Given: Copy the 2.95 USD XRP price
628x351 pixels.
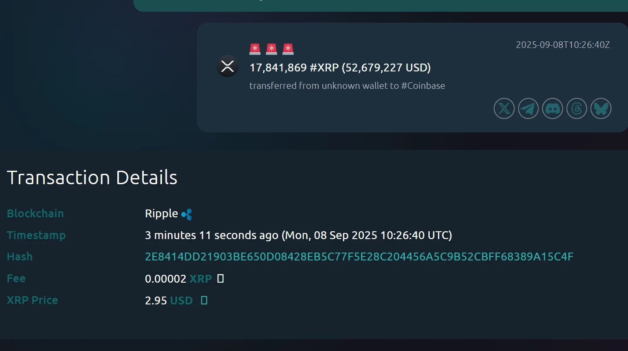Looking at the screenshot, I should pyautogui.click(x=203, y=300).
